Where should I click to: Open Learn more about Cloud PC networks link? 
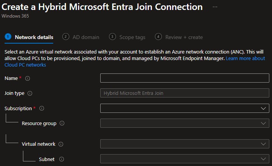click(245, 59)
